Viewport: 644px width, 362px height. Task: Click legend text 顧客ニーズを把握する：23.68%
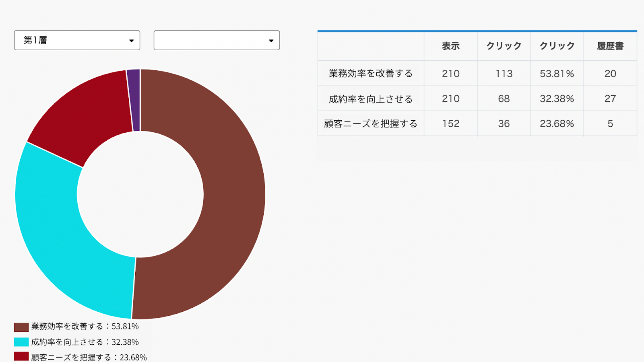tap(89, 357)
